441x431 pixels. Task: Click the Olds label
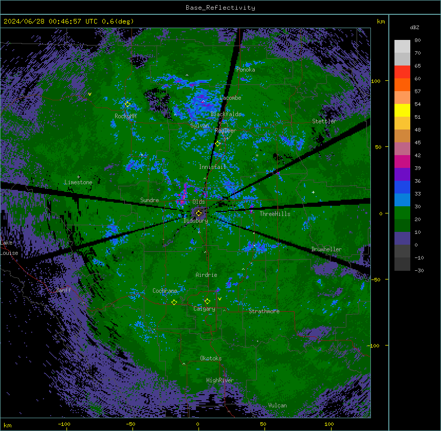coord(199,202)
